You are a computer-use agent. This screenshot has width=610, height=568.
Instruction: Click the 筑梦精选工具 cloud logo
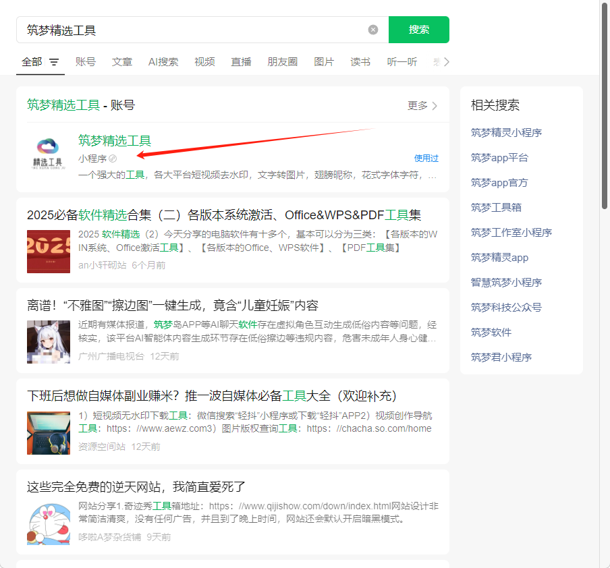point(48,154)
